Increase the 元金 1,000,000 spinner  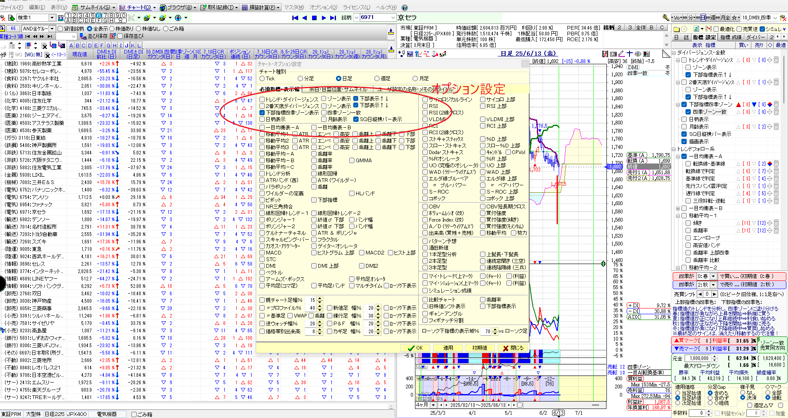(714, 357)
